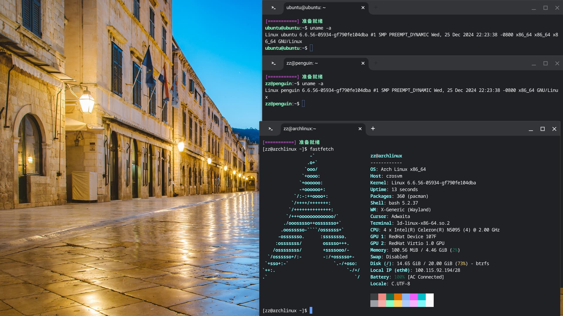Click the 'WM: X-Generic (Wayland)' line
Viewport: 563px width, 316px height.
coord(401,209)
